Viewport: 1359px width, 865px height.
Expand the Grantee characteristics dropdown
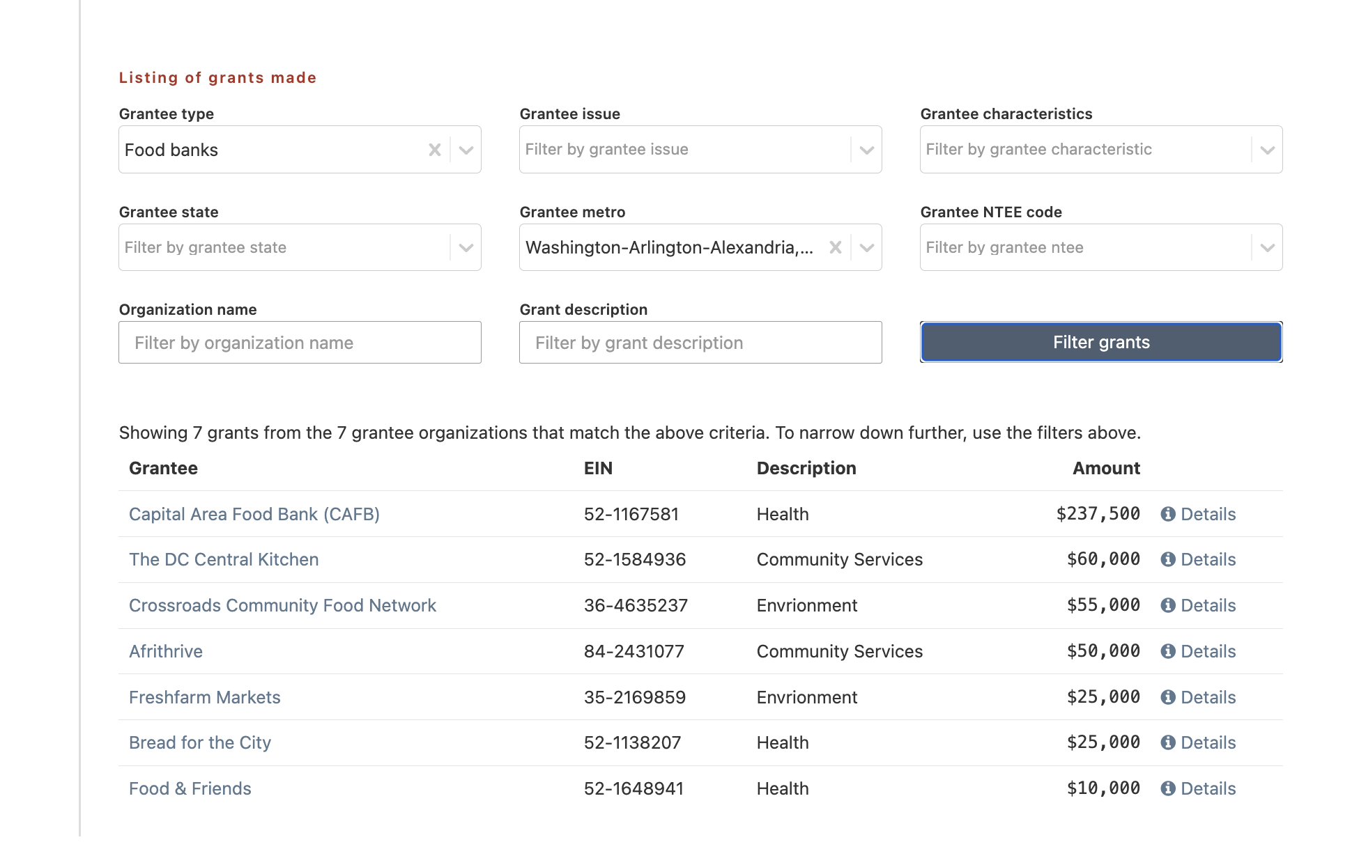[1268, 150]
